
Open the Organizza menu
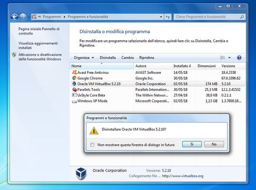click(x=84, y=57)
